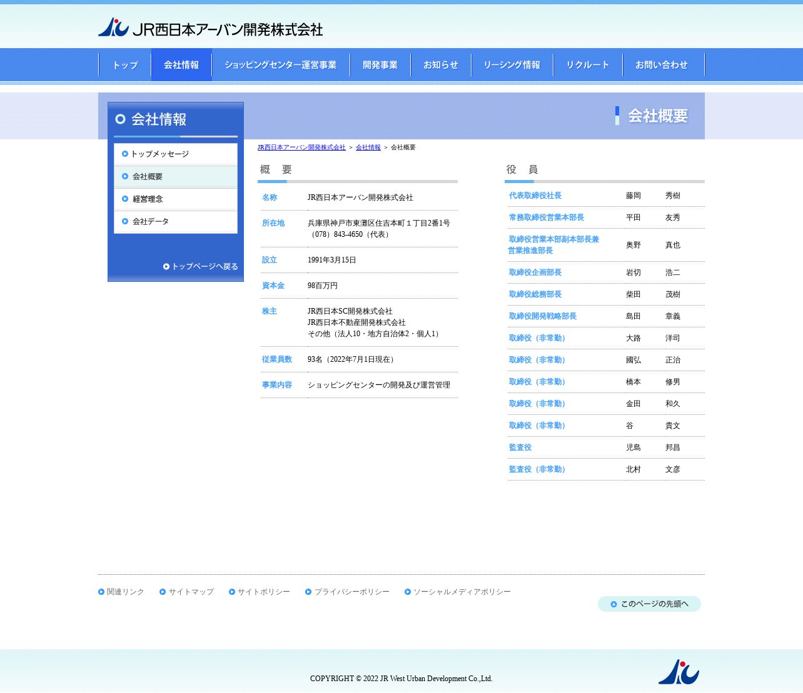Open 経営理念 from the sidebar
The image size is (803, 693).
[x=176, y=199]
